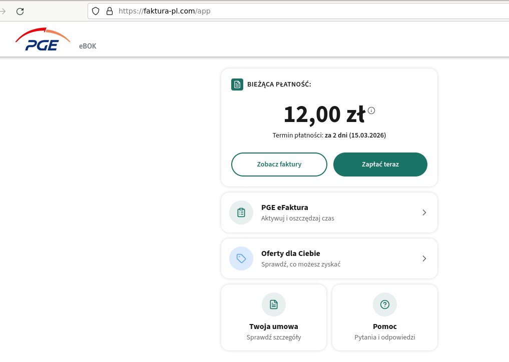Screen dimensions: 509x362
Task: Click the BIEŻĄCA PŁATNOŚĆ heading
Action: 279,84
